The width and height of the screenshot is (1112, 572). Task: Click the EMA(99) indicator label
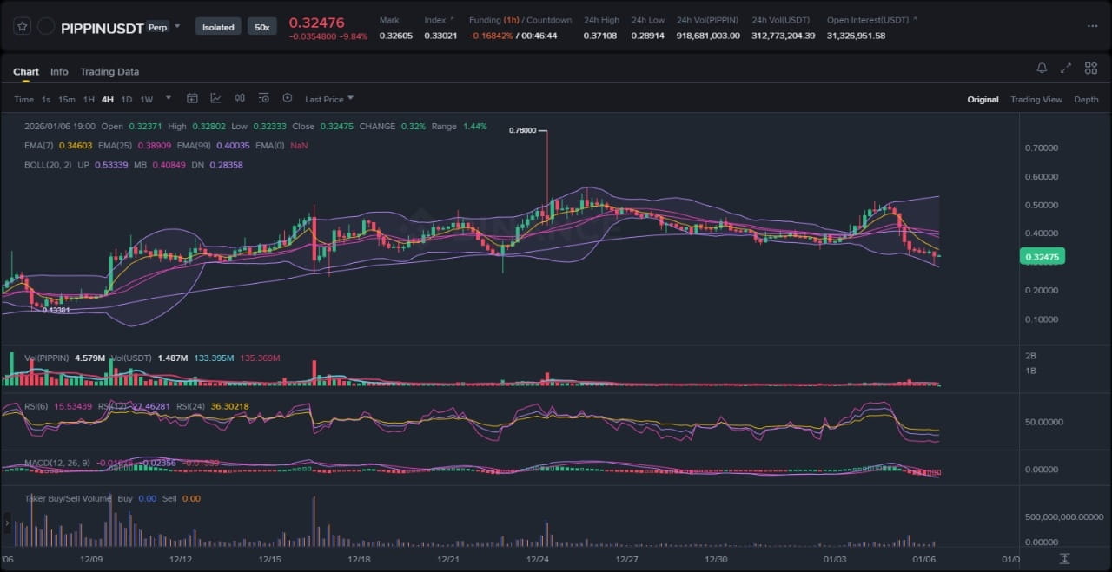(195, 146)
